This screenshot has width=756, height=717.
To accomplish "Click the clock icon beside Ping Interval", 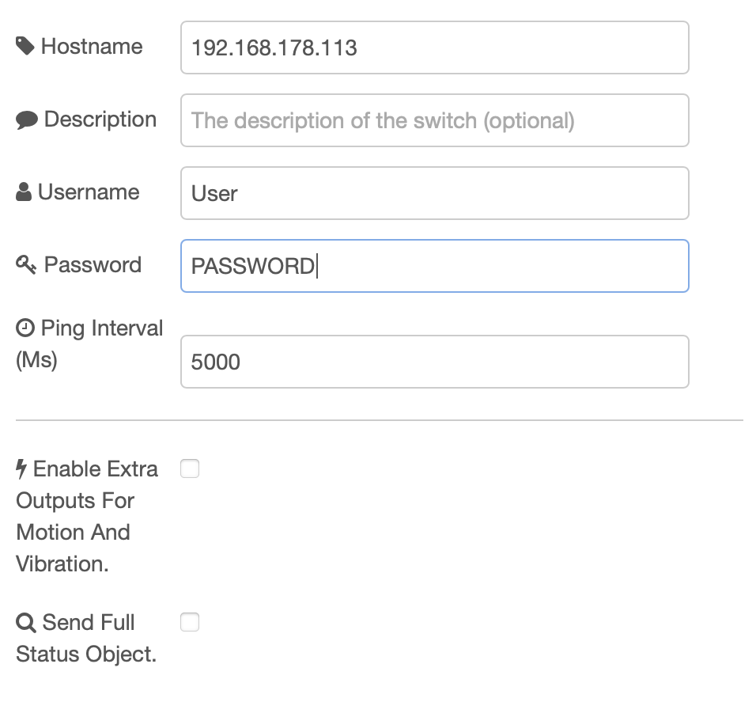I will click(x=24, y=326).
